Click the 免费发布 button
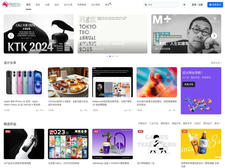Image resolution: width=225 pixels, height=168 pixels. 215,5
